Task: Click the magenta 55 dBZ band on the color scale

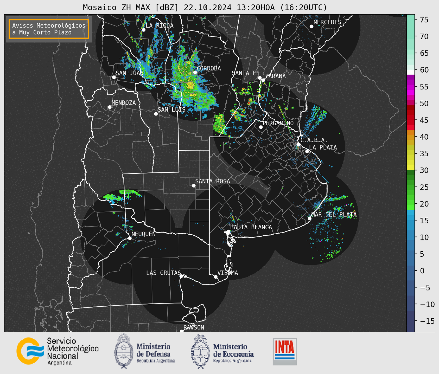Action: pyautogui.click(x=411, y=87)
